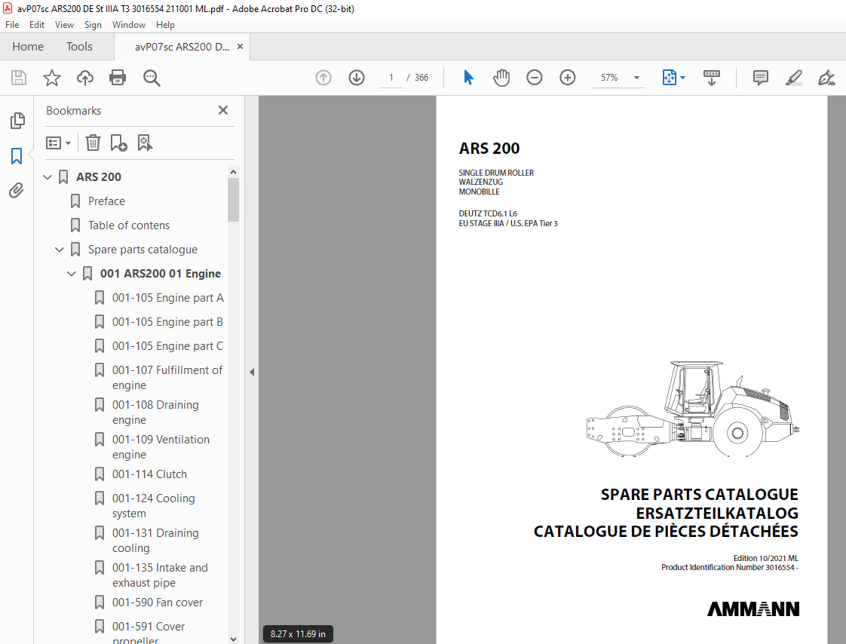Screen dimensions: 846x644
Task: Click the bookmarks scrollbar thumb
Action: 233,200
